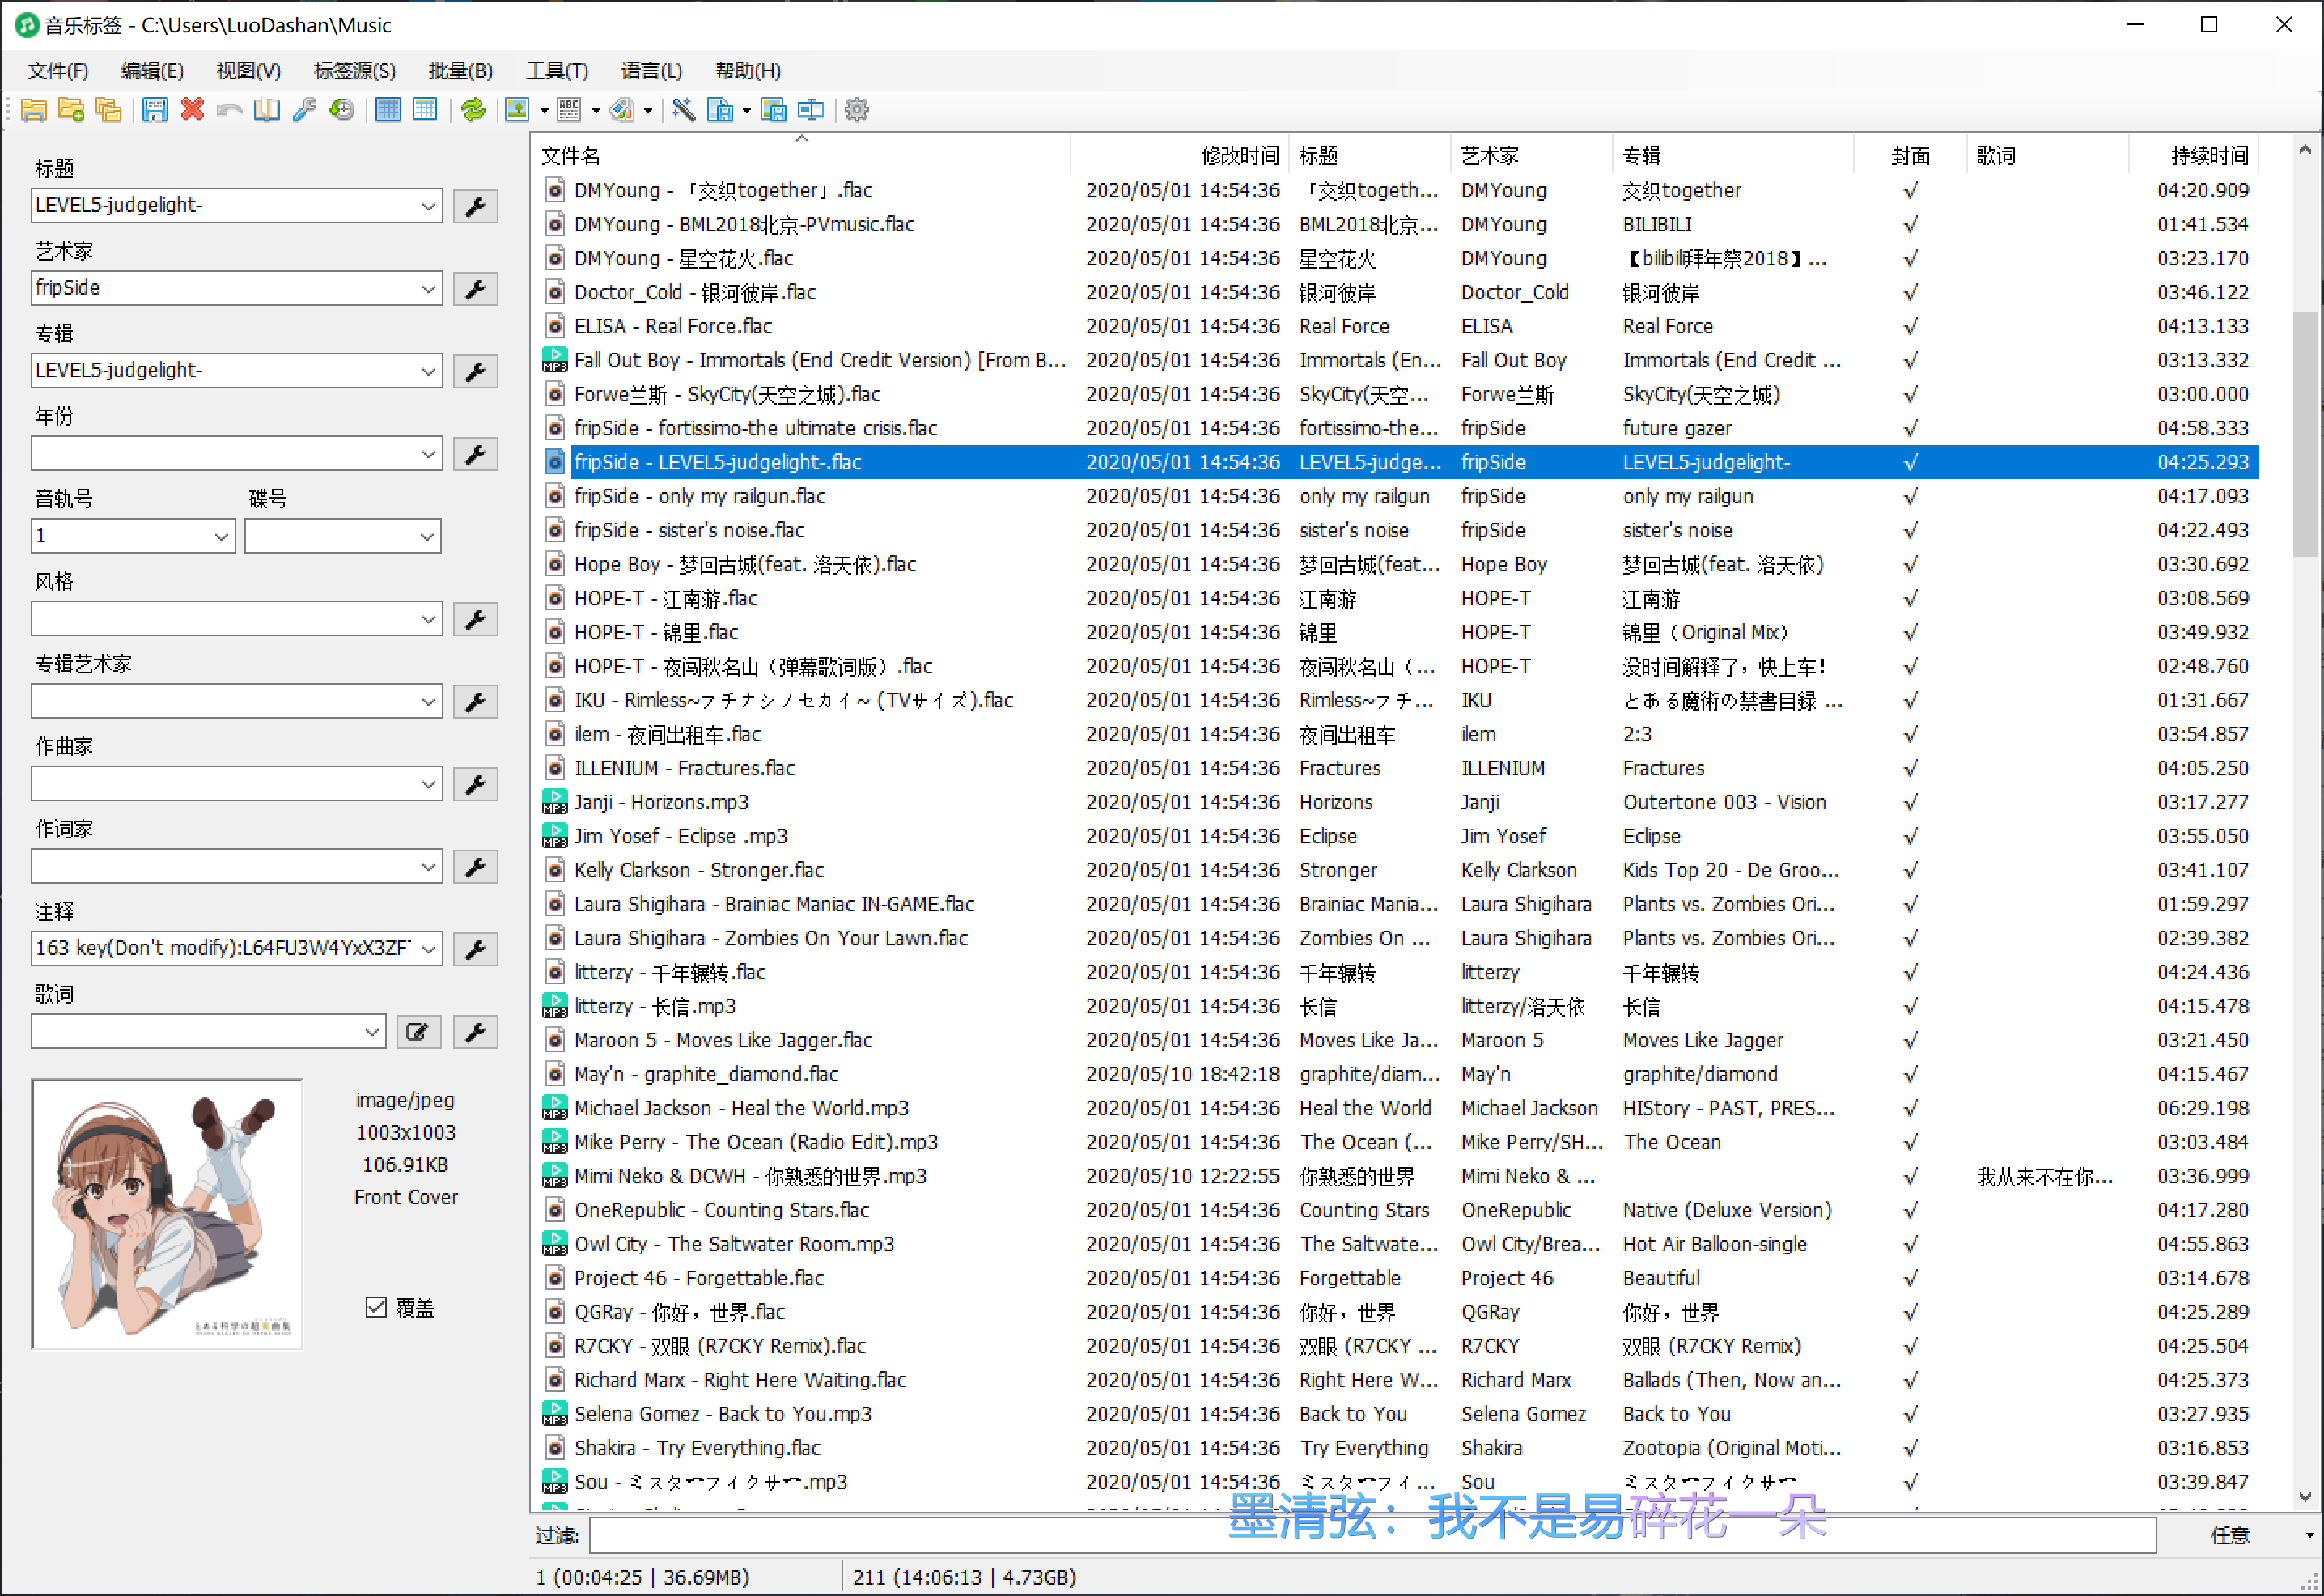The width and height of the screenshot is (2324, 1596).
Task: Expand the 碟号 dropdown
Action: click(428, 536)
